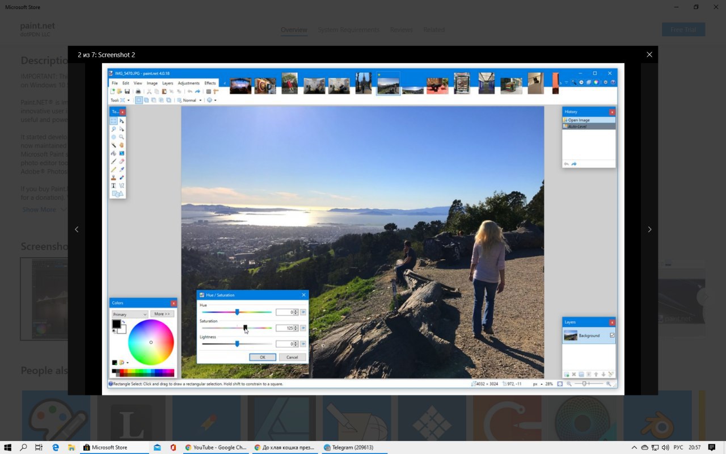Select Replace selection mode button
The image size is (726, 454).
139,100
